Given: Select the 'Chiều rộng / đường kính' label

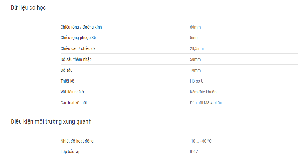Looking at the screenshot, I should tap(81, 27).
